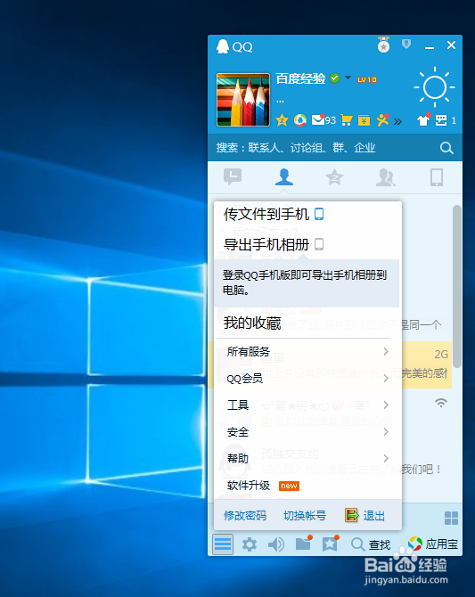
Task: Open the message box icon
Action: click(x=441, y=120)
